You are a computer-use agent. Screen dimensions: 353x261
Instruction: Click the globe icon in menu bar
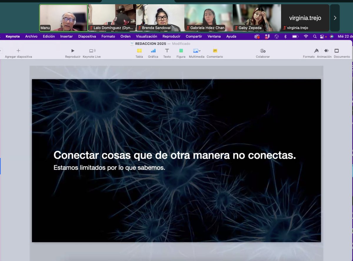(x=277, y=37)
